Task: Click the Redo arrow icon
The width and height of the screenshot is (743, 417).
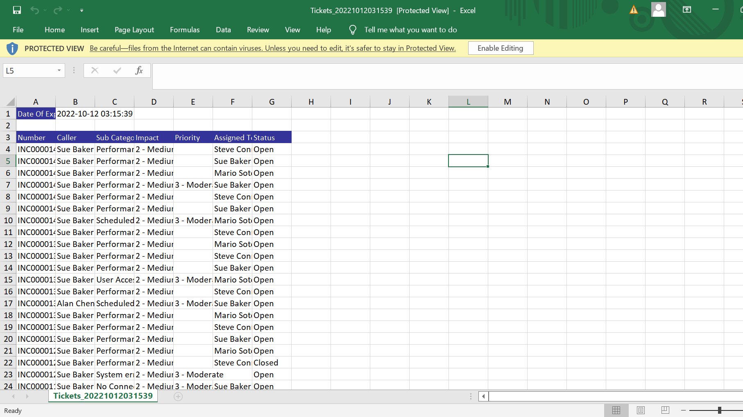Action: [58, 10]
